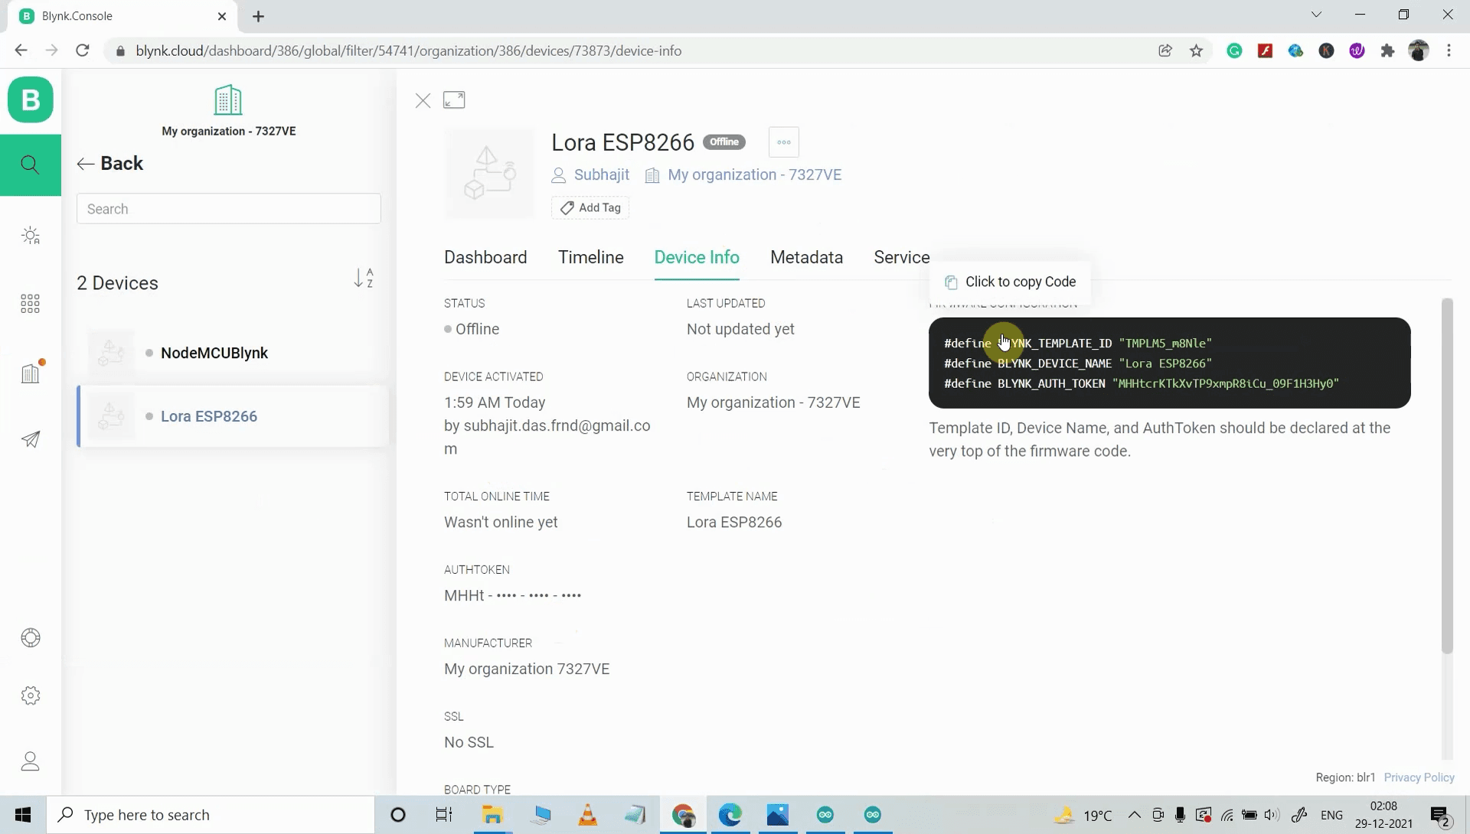The height and width of the screenshot is (834, 1470).
Task: Switch to the Metadata tab
Action: tap(806, 257)
